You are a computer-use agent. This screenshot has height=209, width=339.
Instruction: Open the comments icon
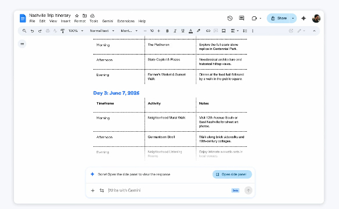pos(242,19)
